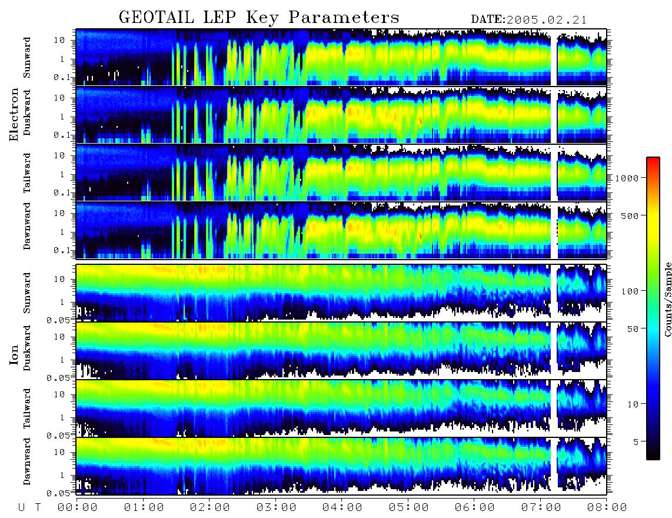Select the Electron Duskward axis label
The width and height of the screenshot is (672, 518).
[x=27, y=112]
